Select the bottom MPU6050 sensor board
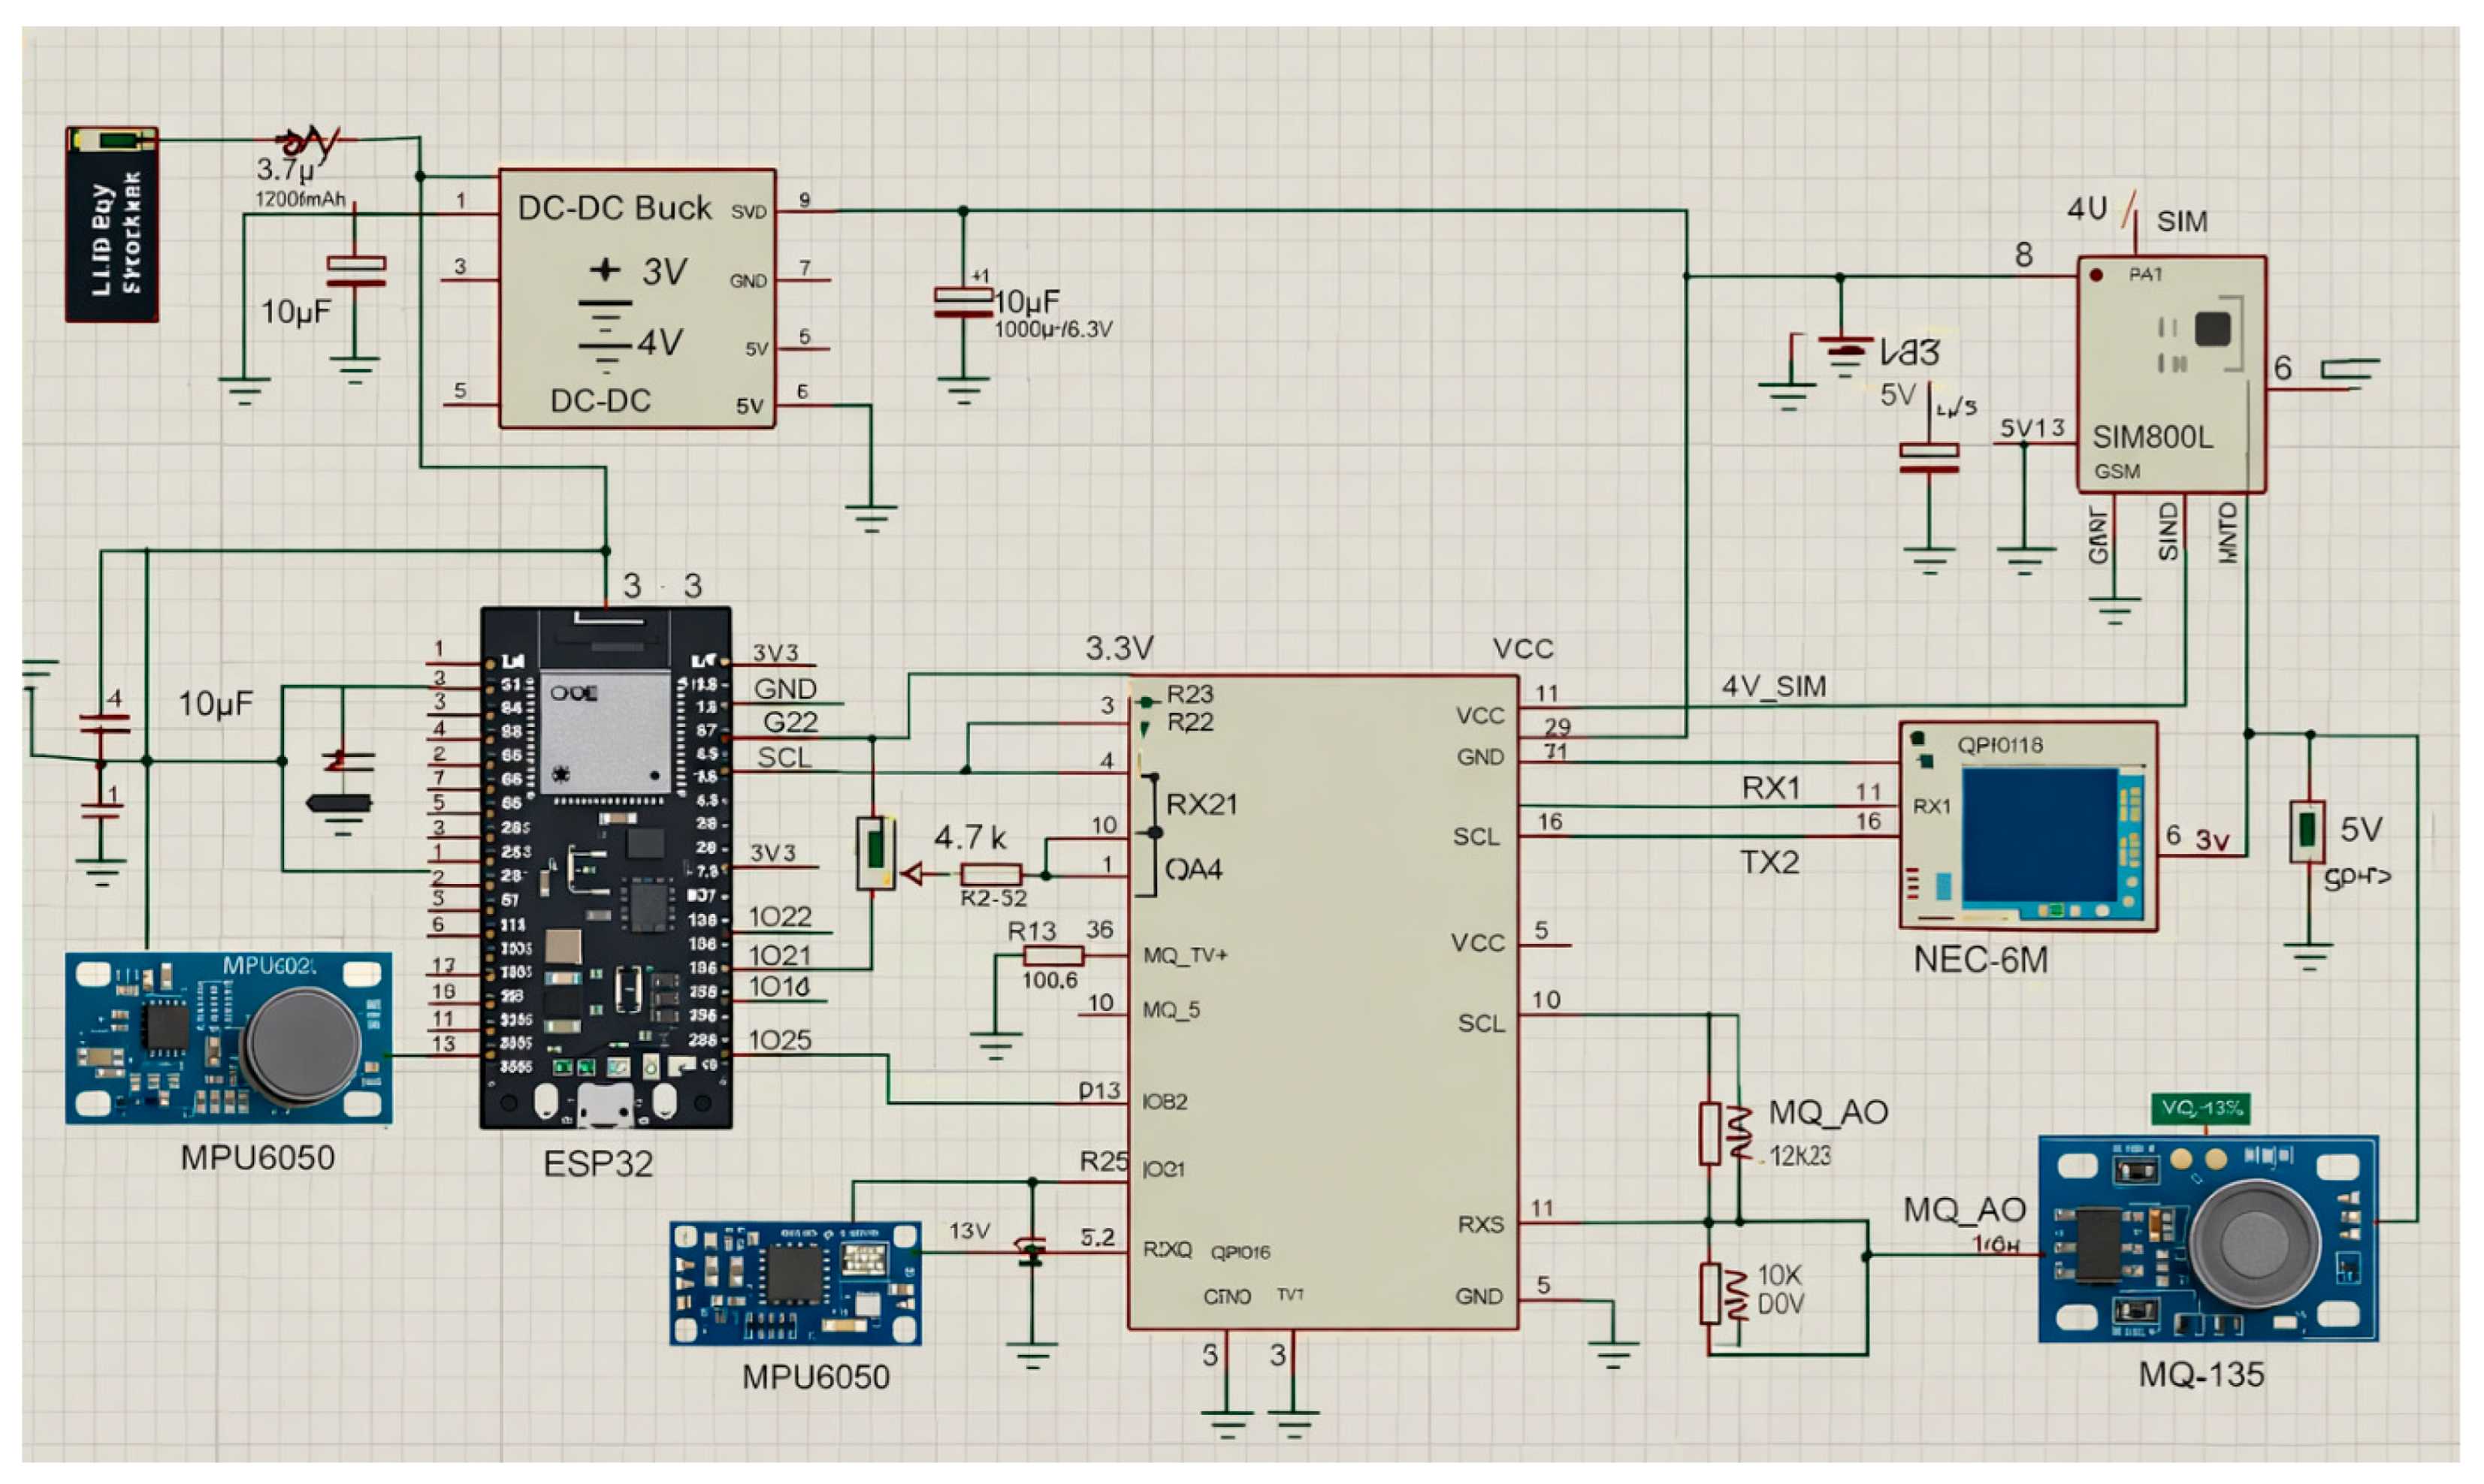Screen dimensions: 2484x1484 pyautogui.click(x=794, y=1282)
